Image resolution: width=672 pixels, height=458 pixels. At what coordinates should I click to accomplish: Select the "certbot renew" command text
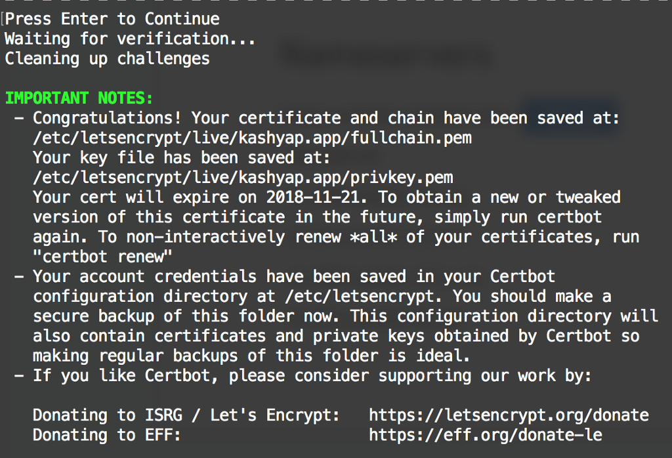[x=103, y=257]
